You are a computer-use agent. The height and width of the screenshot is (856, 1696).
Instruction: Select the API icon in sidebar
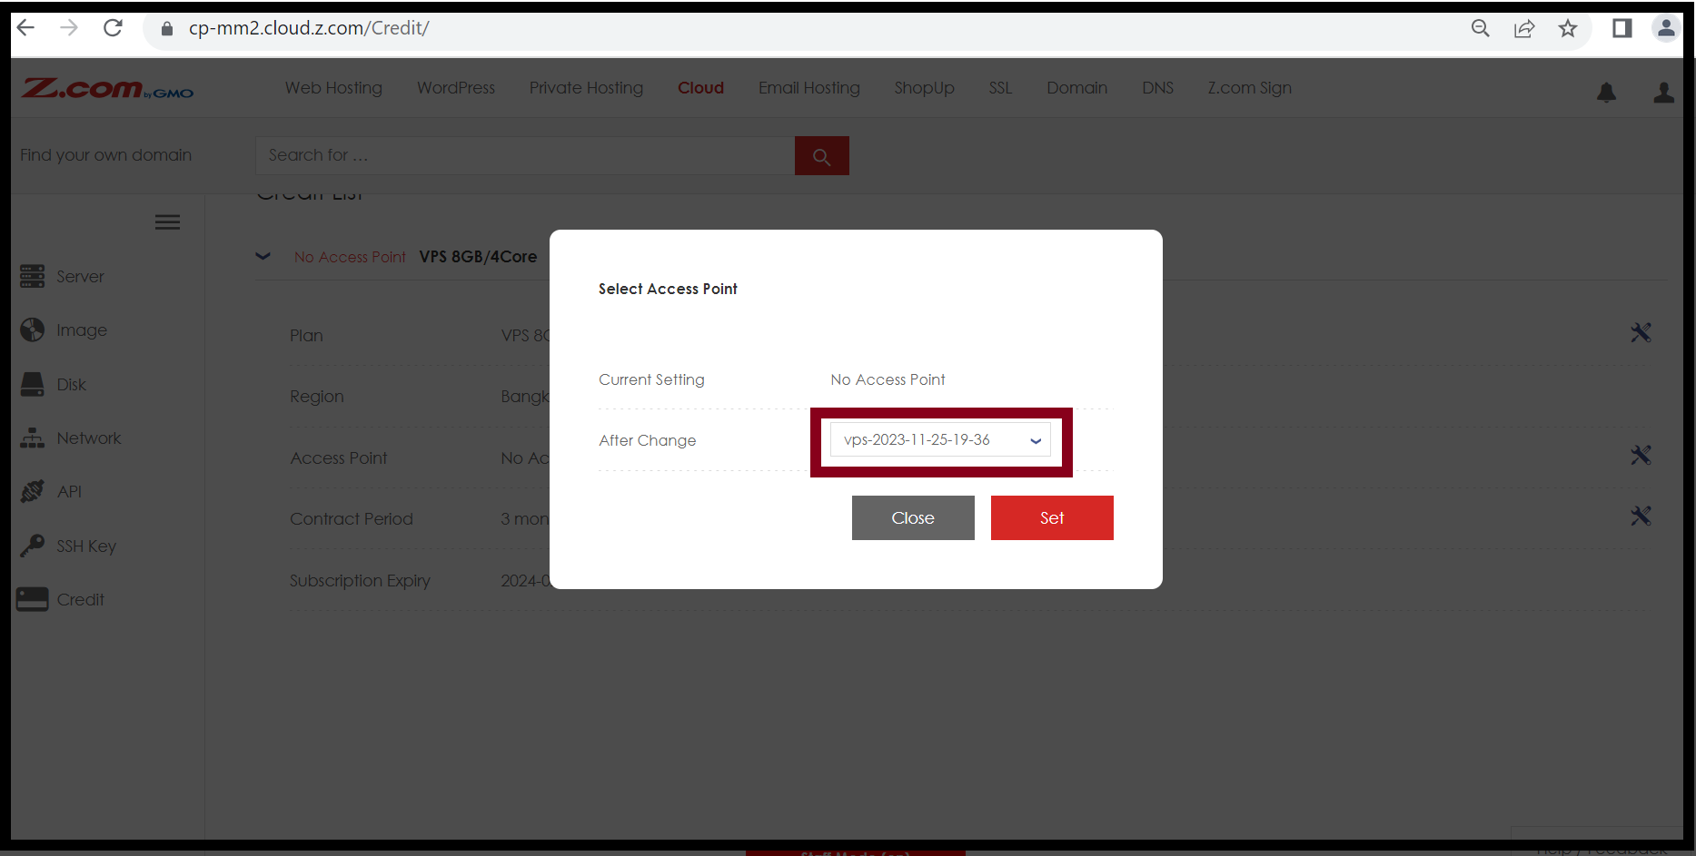point(33,491)
